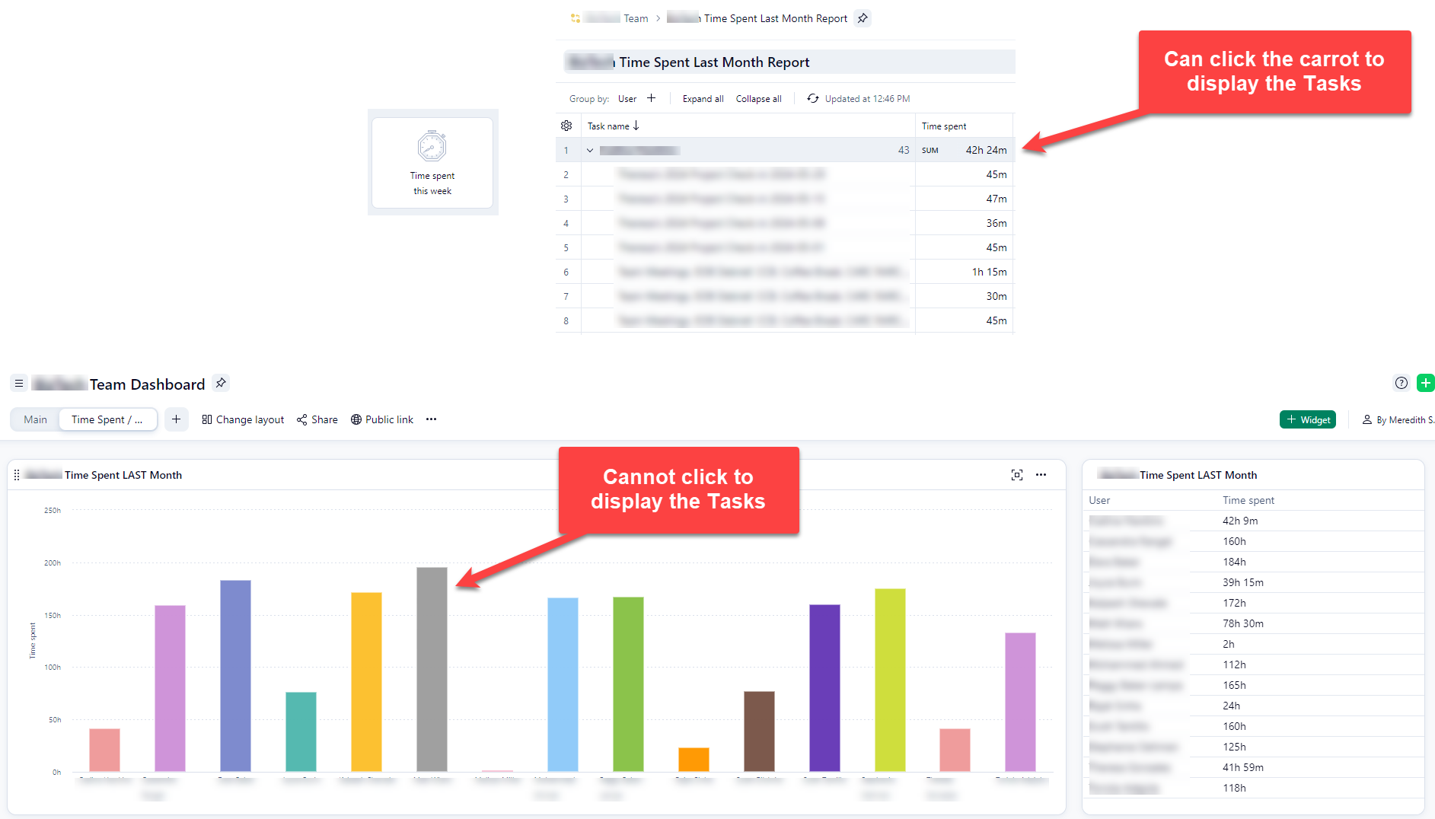
Task: Click the report's Time spent column header
Action: coord(944,126)
